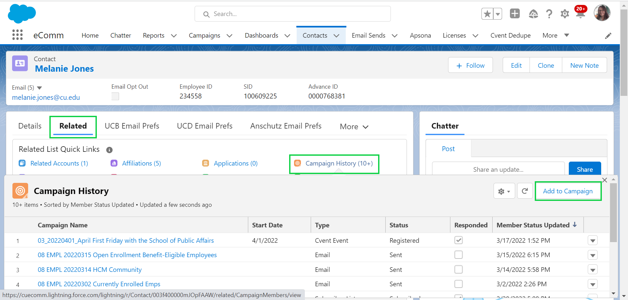The width and height of the screenshot is (628, 300).
Task: Open the Help question mark icon
Action: coord(549,14)
